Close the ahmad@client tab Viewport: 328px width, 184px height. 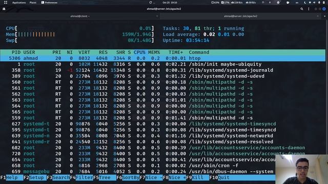click(157, 16)
